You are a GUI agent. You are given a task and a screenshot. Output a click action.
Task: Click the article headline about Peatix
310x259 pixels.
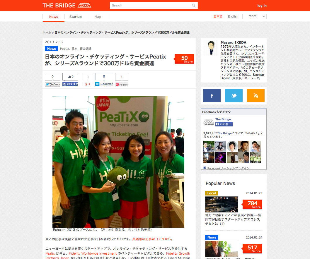coord(105,60)
